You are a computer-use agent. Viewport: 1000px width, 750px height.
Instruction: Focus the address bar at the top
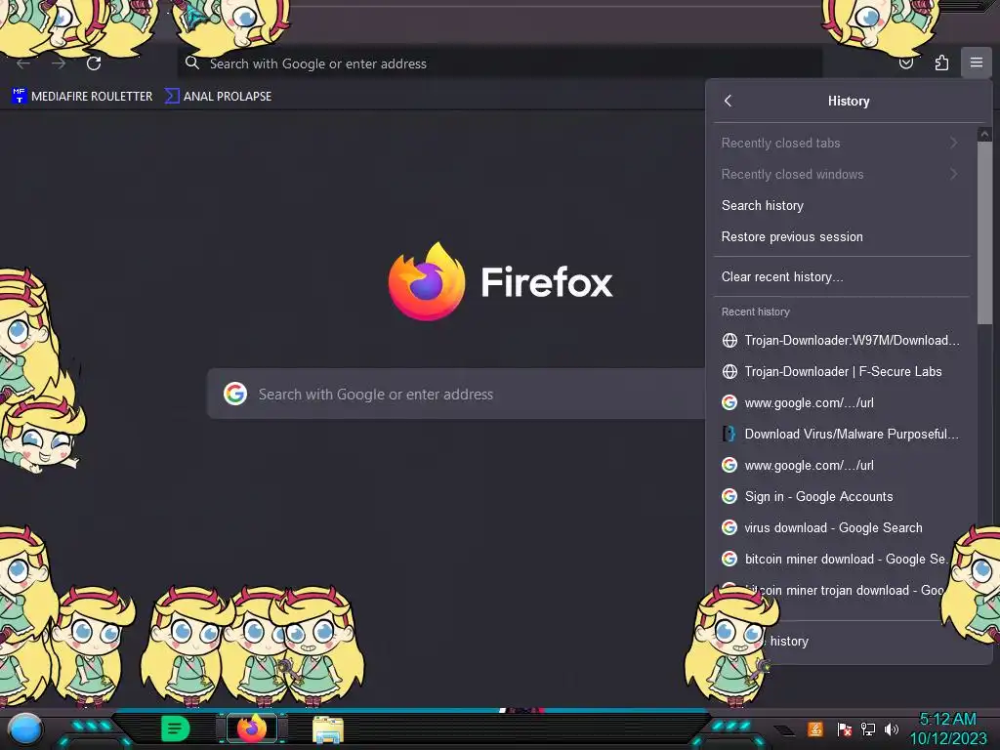click(x=499, y=63)
